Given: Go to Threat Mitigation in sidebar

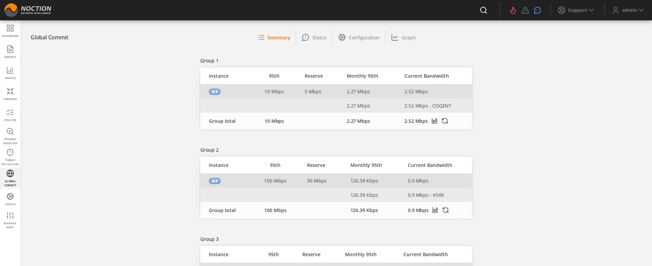Looking at the screenshot, I should coord(10,157).
